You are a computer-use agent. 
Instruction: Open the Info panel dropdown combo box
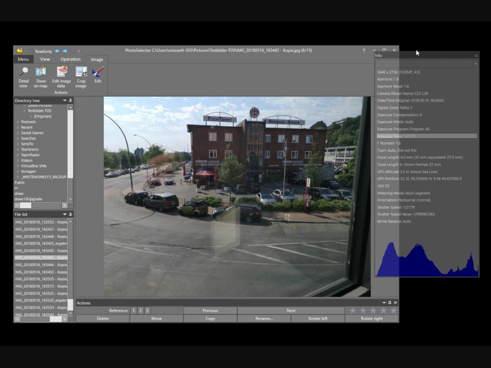tap(475, 64)
